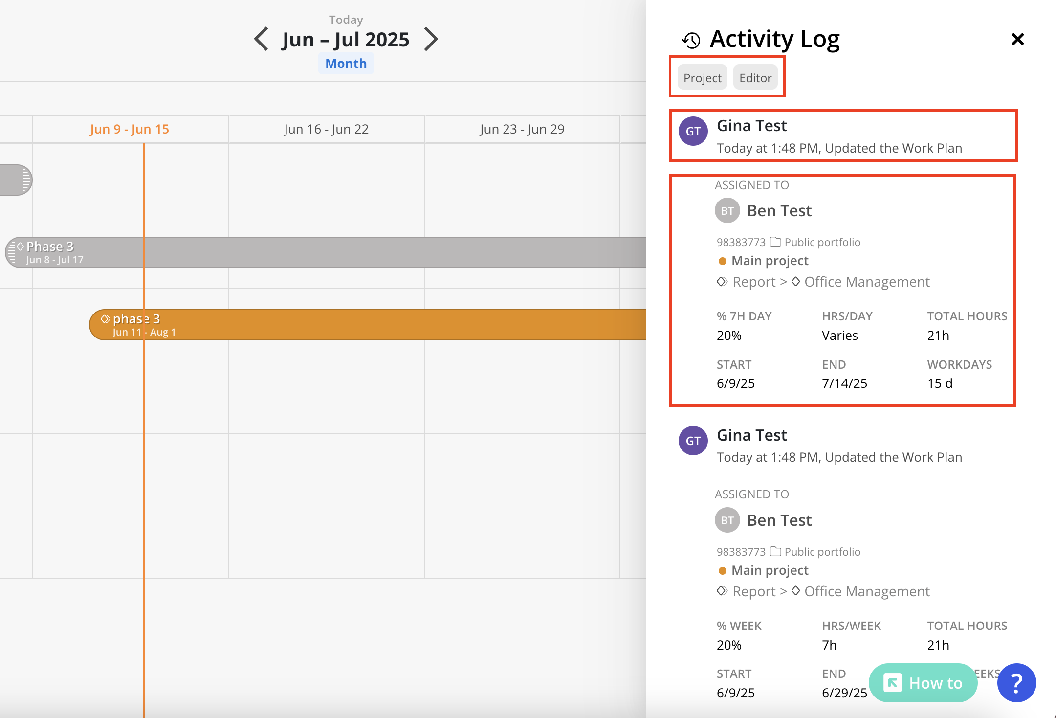Click Ben Test BT avatar in second entry
The width and height of the screenshot is (1056, 718).
click(x=727, y=520)
